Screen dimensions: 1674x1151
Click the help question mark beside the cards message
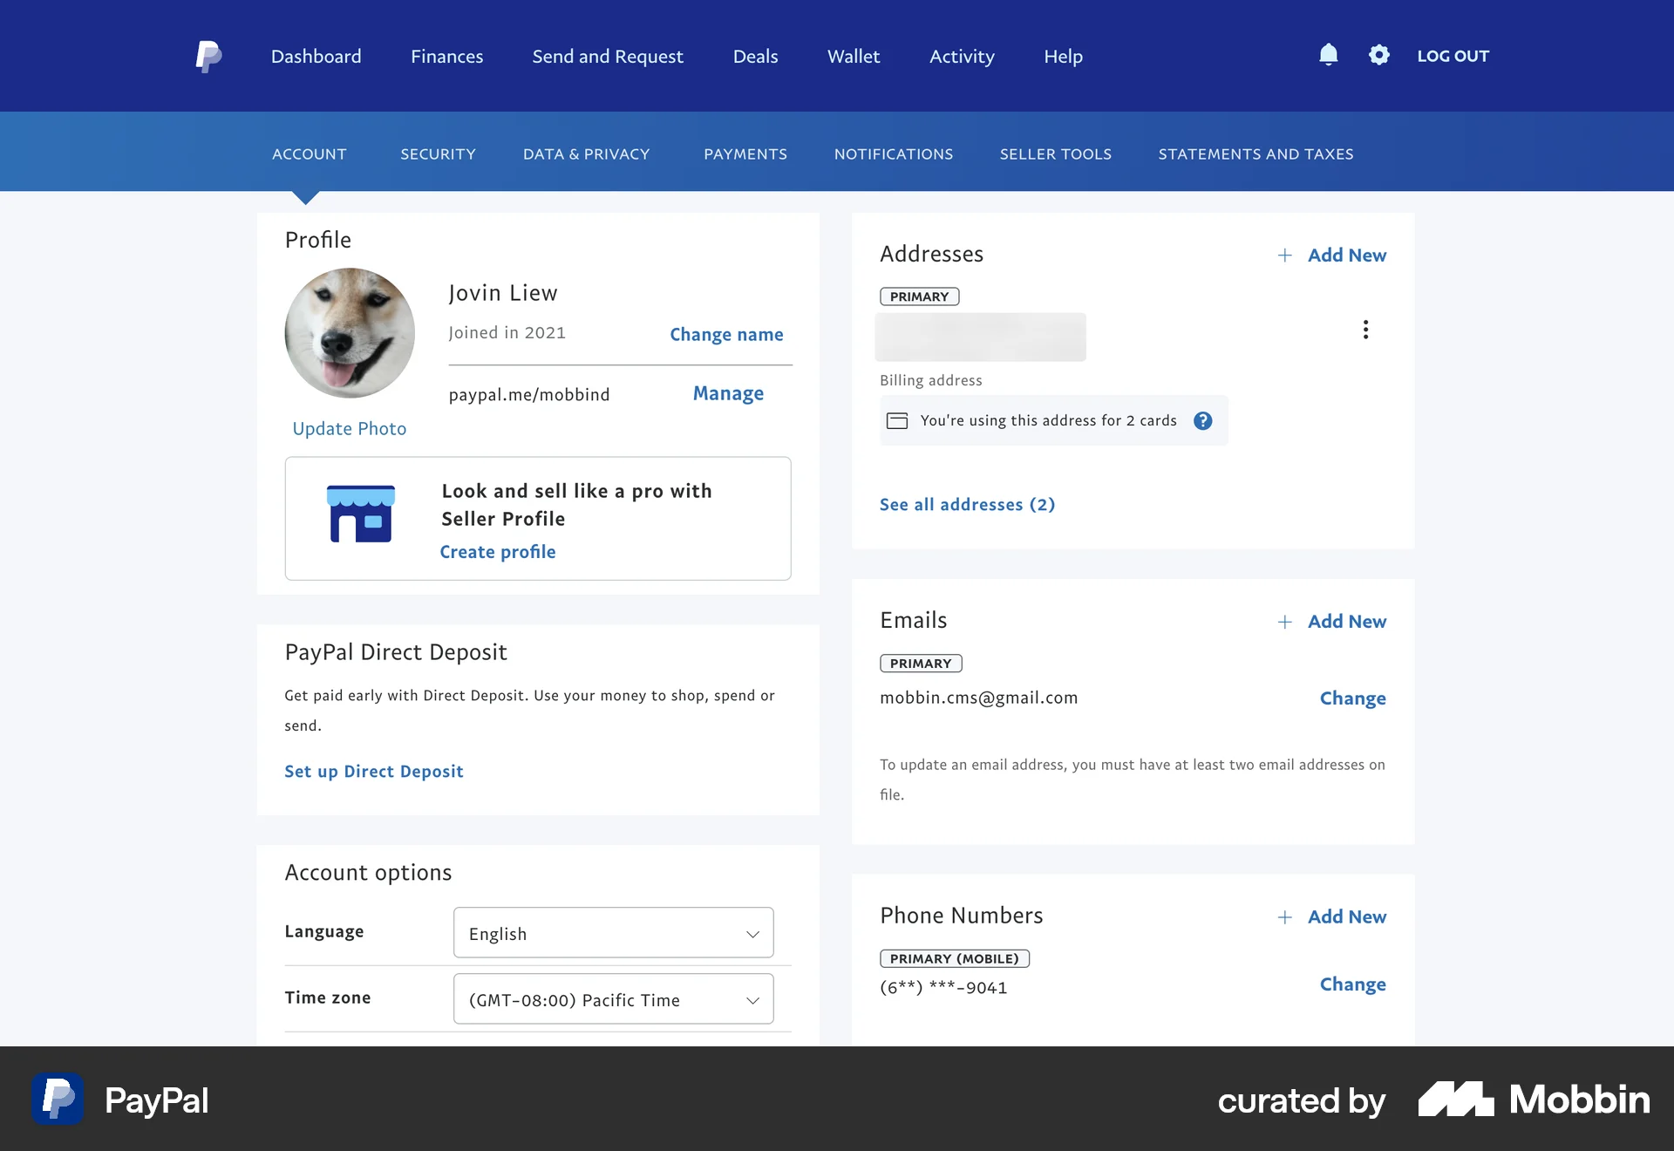click(x=1204, y=420)
